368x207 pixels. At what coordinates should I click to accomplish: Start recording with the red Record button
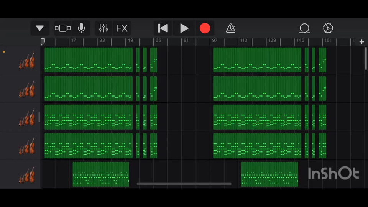205,28
